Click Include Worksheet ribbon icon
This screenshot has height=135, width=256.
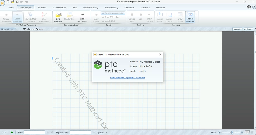pos(6,17)
